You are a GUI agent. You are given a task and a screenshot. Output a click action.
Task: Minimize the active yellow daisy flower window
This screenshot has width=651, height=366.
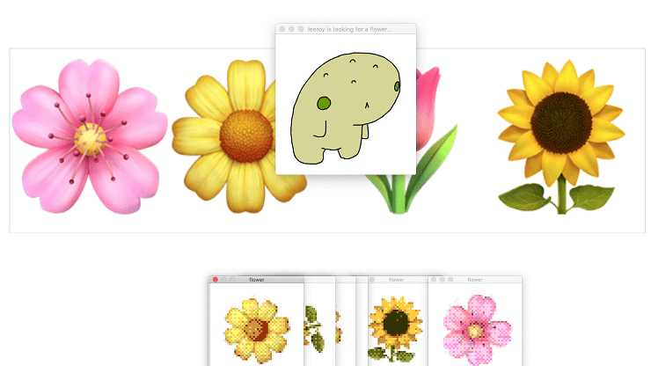[223, 280]
